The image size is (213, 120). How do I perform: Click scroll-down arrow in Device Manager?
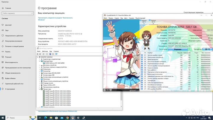point(121,106)
